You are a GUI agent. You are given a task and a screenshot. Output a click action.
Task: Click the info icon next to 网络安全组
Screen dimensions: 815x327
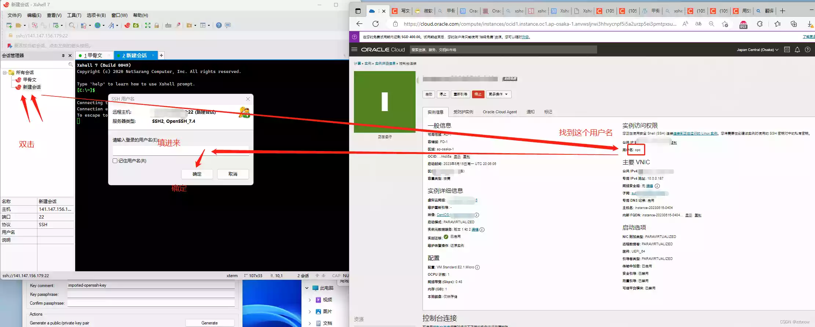657,186
